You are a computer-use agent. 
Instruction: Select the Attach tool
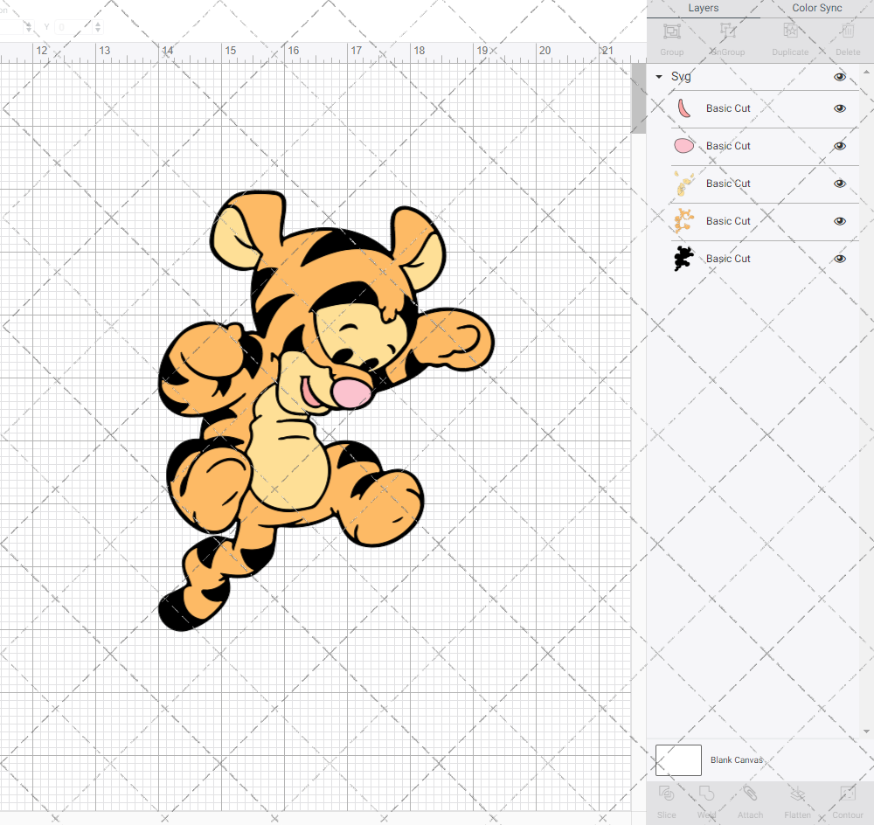pos(750,794)
